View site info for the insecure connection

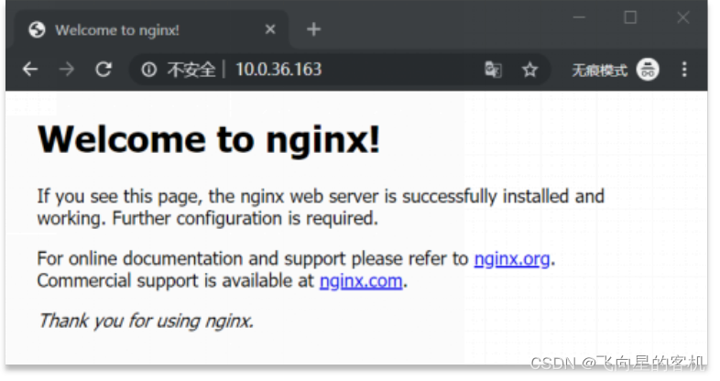pos(148,70)
